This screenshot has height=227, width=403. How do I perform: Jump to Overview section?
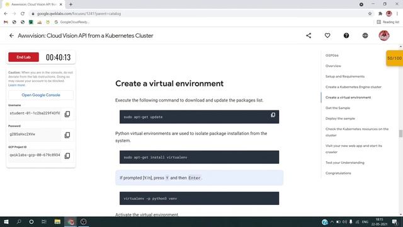333,66
